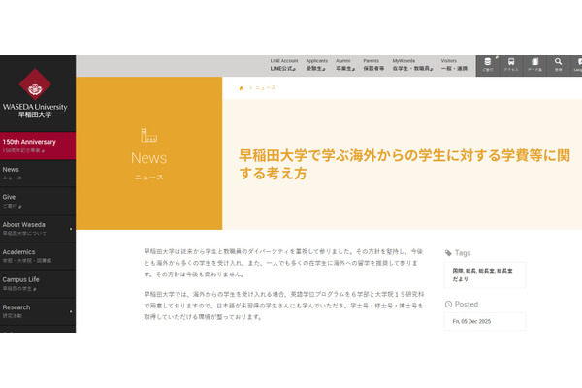Open About Waseda sidebar item
Image resolution: width=582 pixels, height=388 pixels.
38,228
